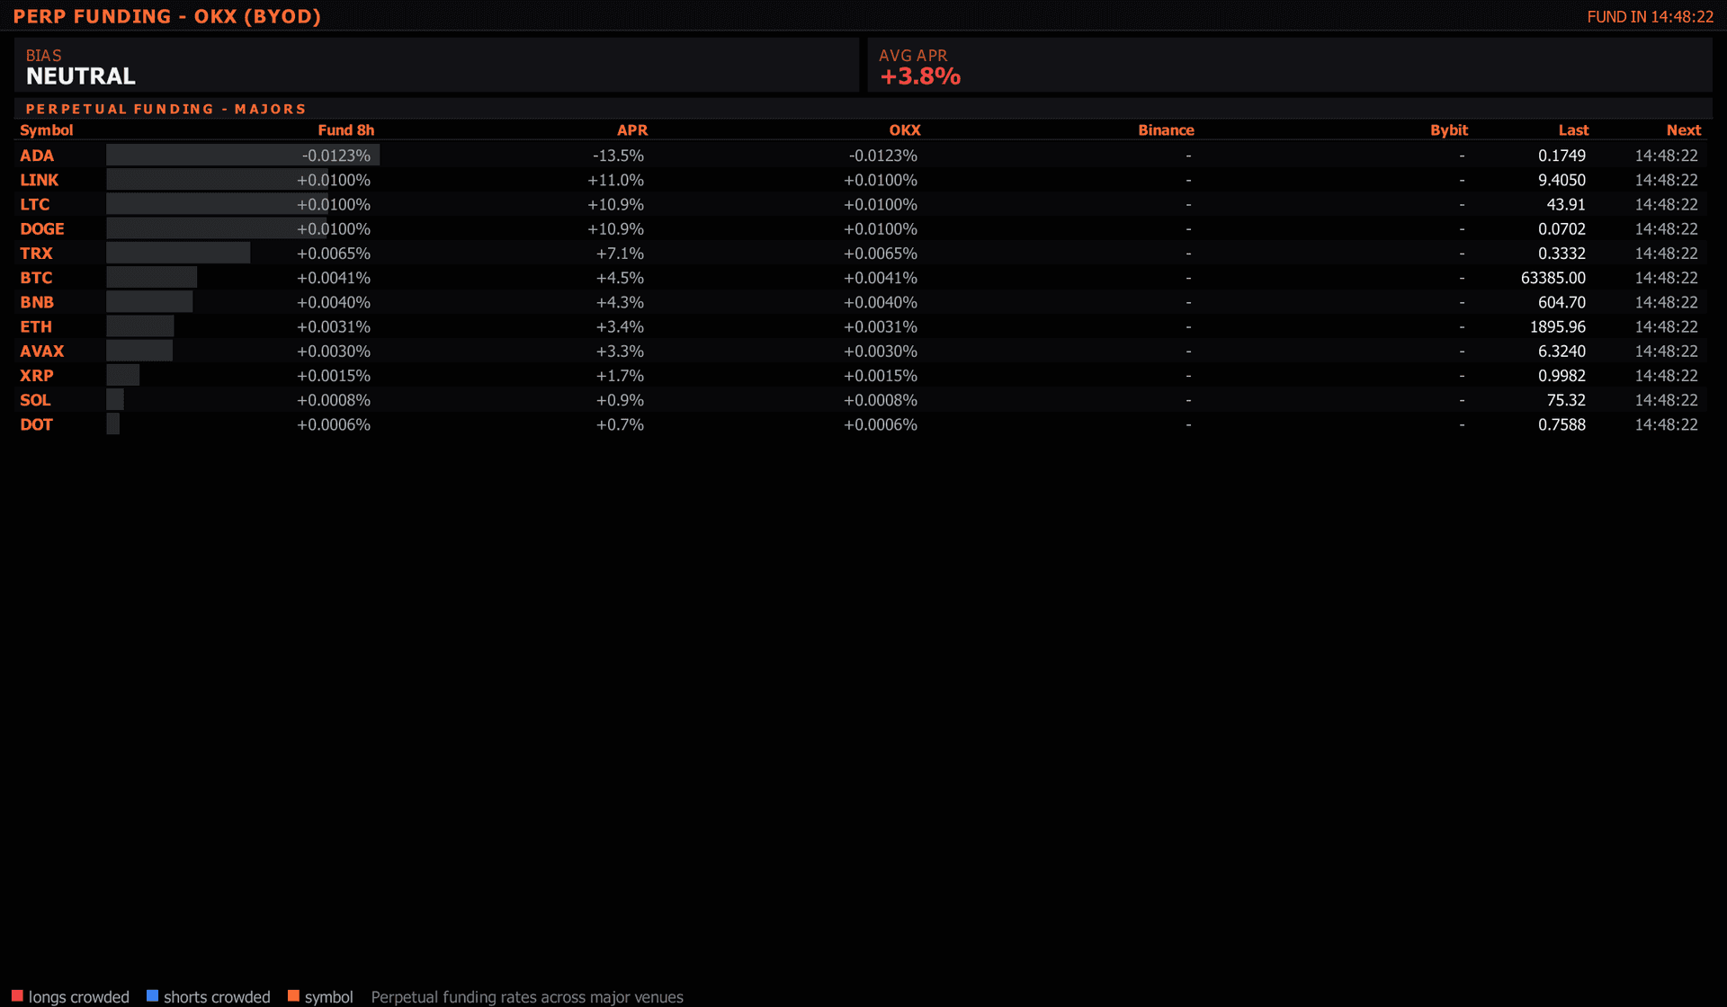This screenshot has width=1727, height=1007.
Task: Click the red longs crowded legend swatch
Action: (x=17, y=995)
